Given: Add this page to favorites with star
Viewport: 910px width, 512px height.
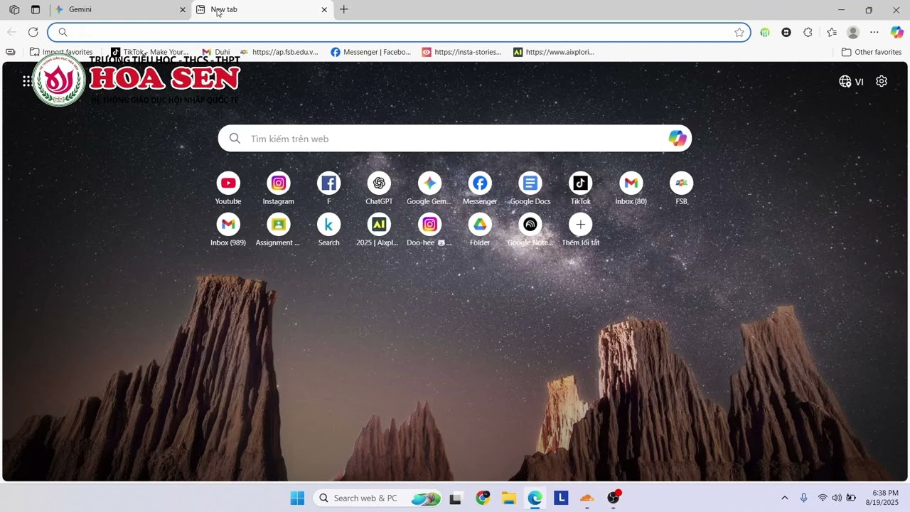Looking at the screenshot, I should tap(739, 32).
